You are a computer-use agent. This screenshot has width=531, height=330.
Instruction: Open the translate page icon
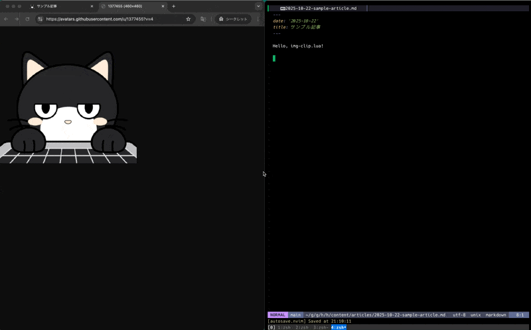[x=203, y=19]
